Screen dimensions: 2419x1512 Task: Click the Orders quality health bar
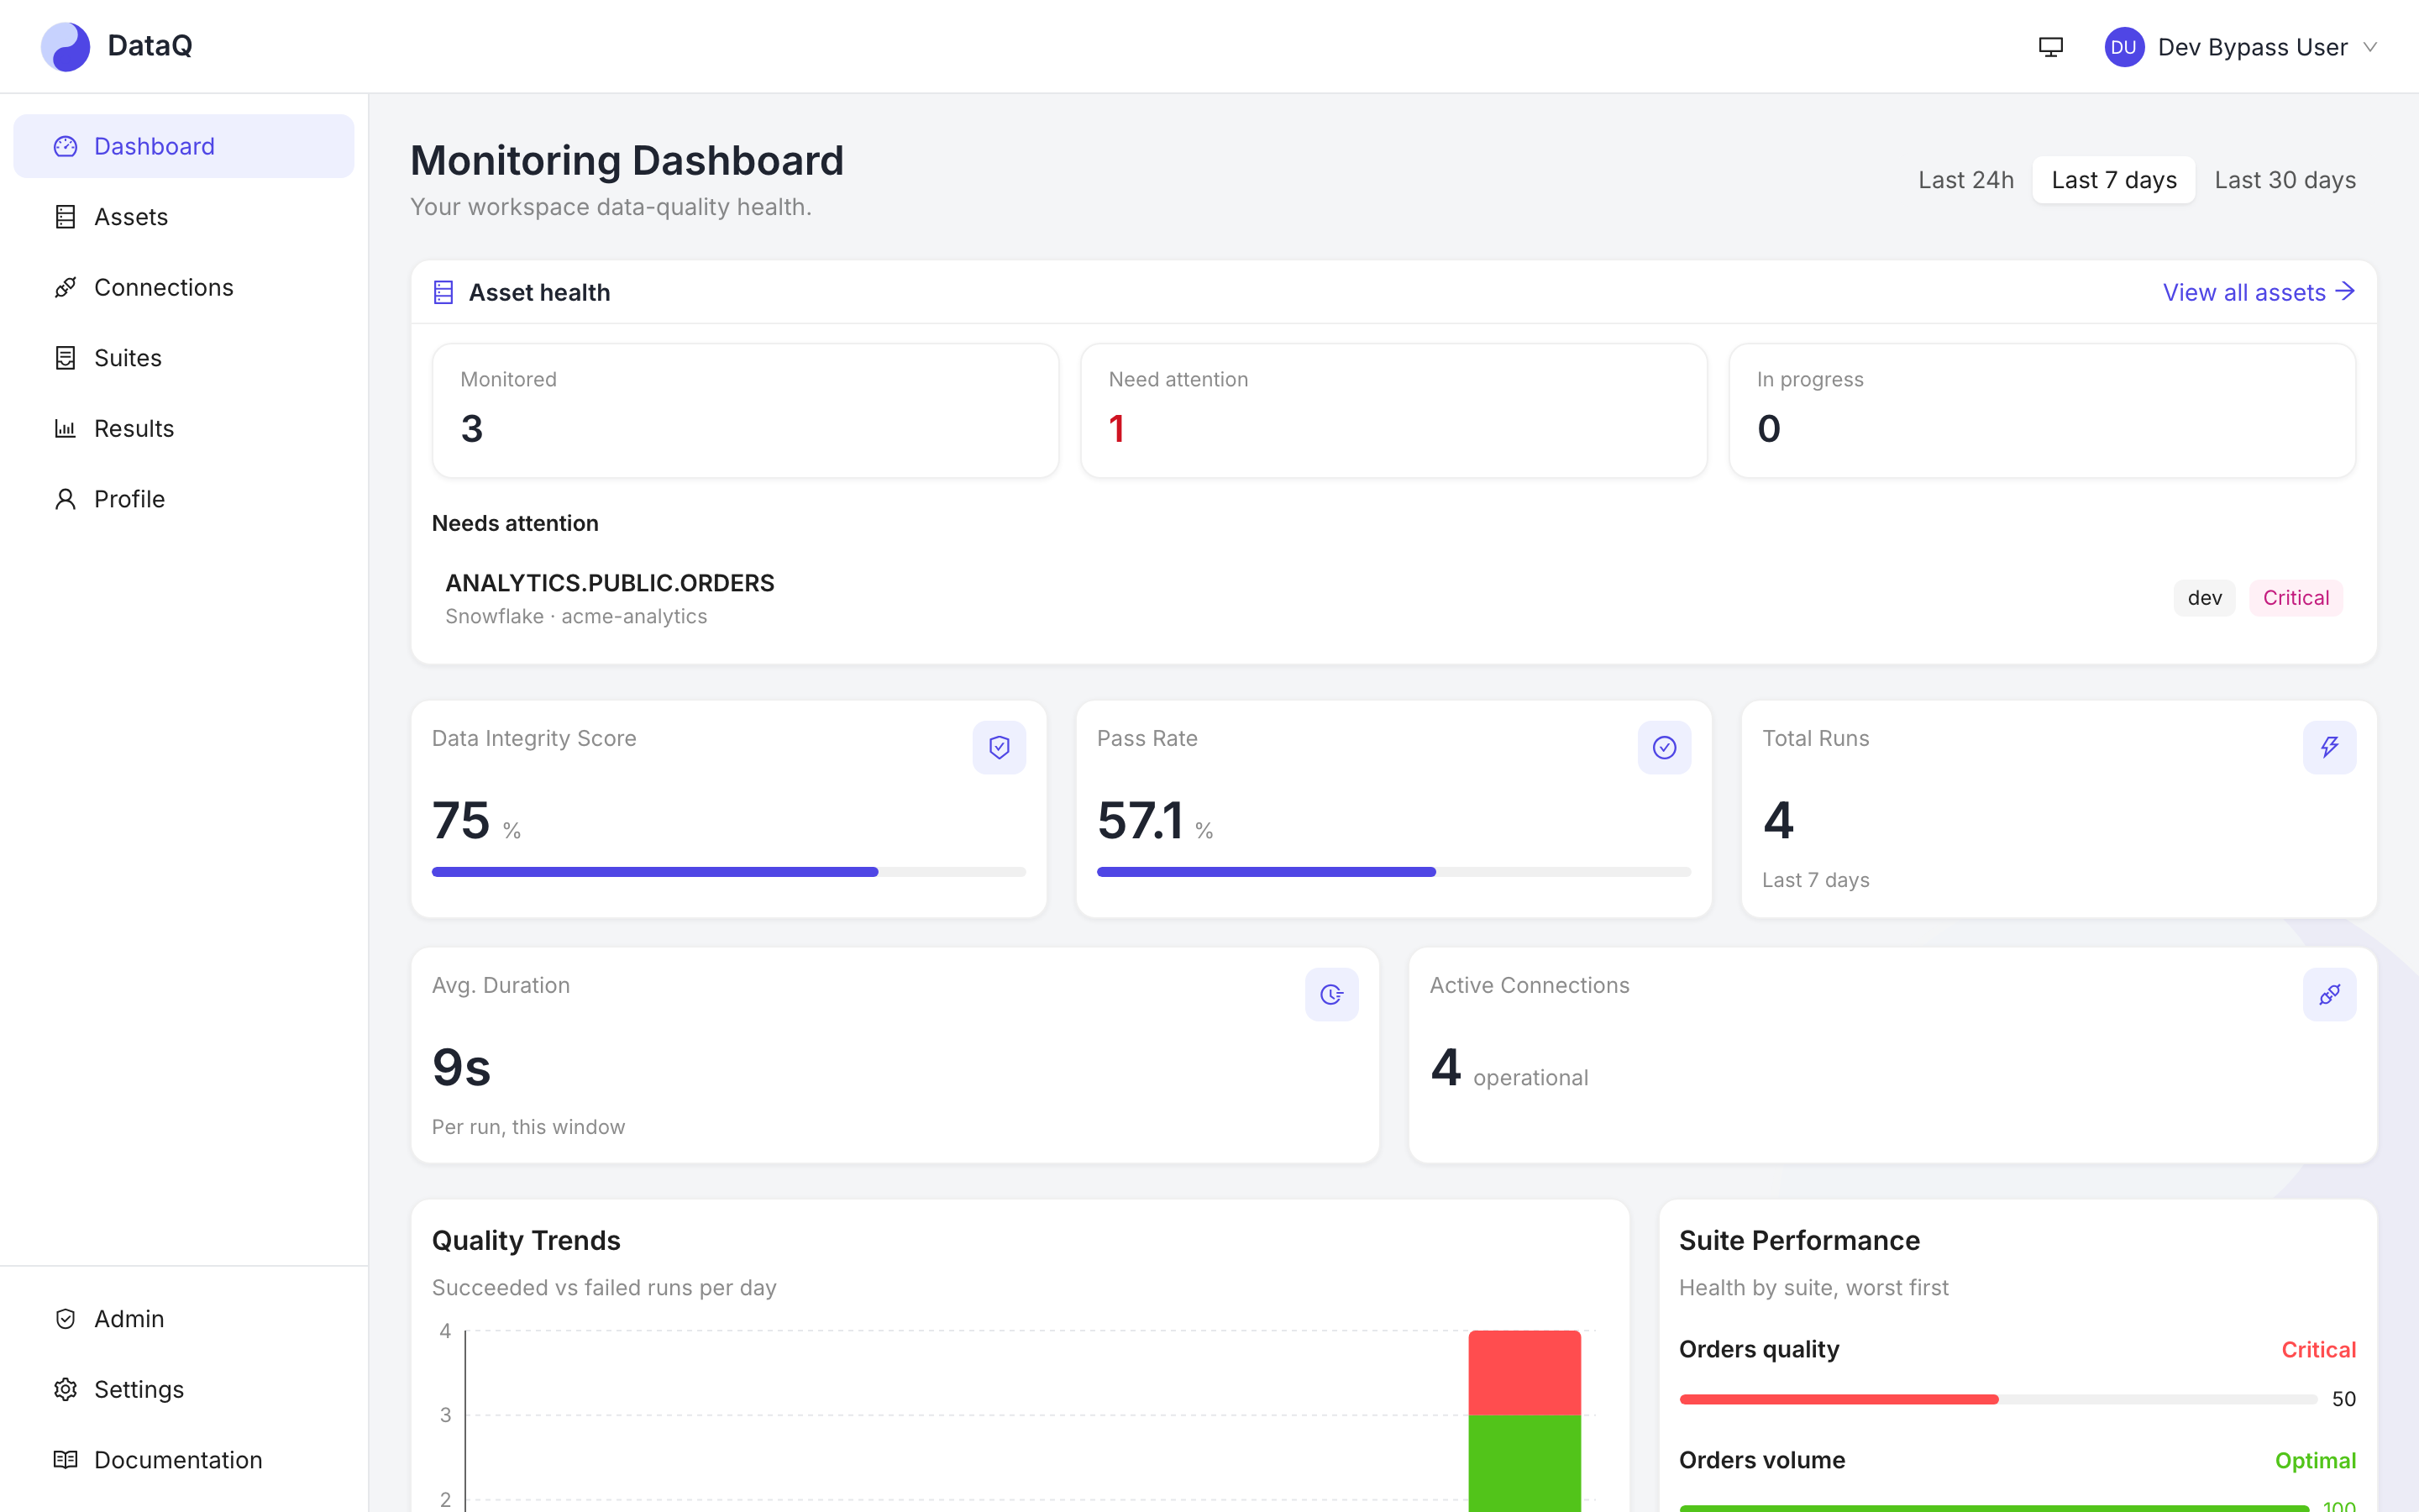pyautogui.click(x=1997, y=1399)
